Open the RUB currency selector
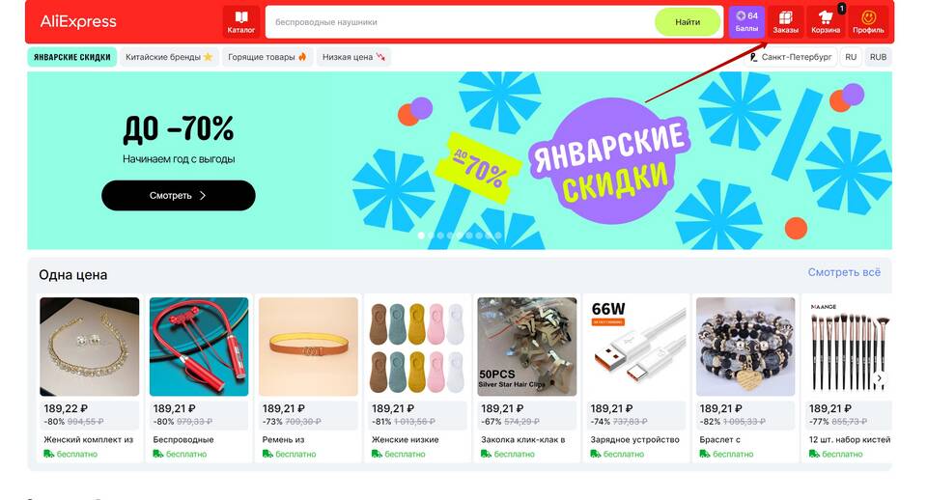The image size is (927, 500). [878, 57]
